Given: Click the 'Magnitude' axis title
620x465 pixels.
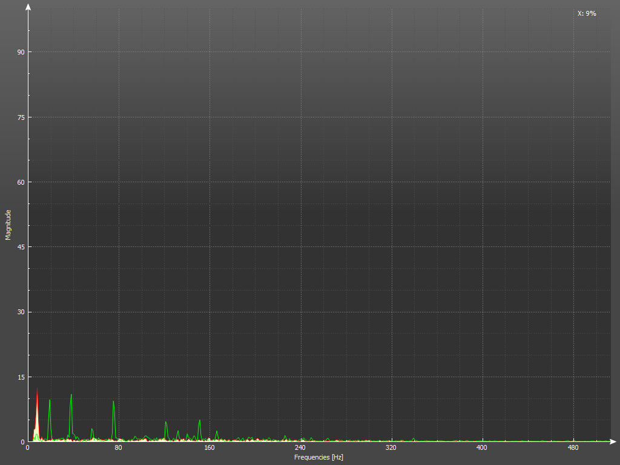Looking at the screenshot, I should 8,225.
